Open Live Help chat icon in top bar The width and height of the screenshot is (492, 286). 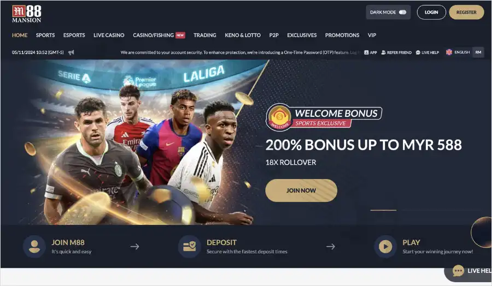pos(418,52)
